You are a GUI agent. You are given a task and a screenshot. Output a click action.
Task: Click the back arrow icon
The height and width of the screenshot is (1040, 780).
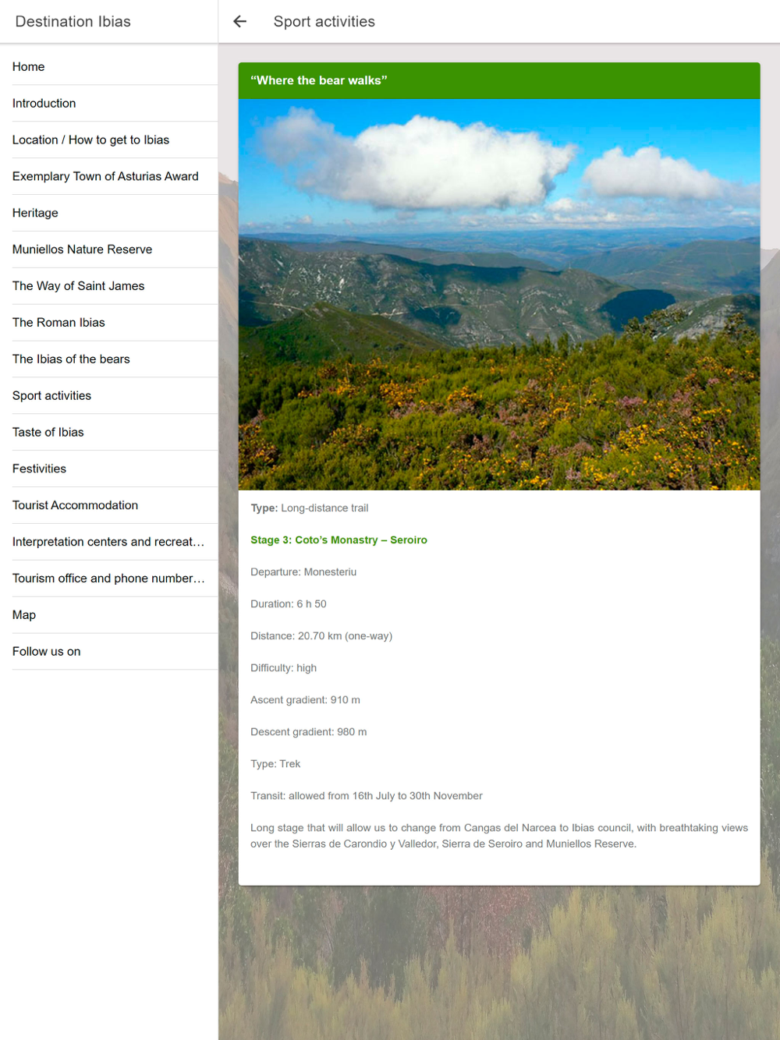(240, 22)
